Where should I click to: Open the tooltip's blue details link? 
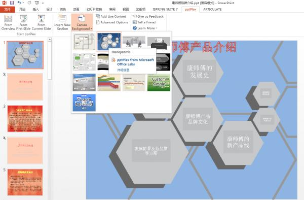coord(123,70)
